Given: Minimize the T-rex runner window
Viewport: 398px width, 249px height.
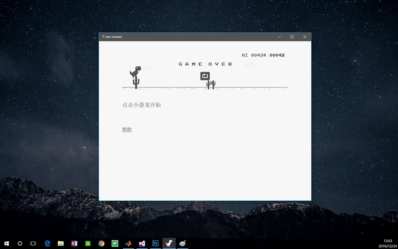Looking at the screenshot, I should click(279, 37).
